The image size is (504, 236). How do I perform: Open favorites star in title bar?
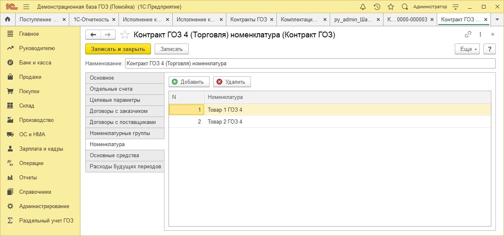point(391,7)
